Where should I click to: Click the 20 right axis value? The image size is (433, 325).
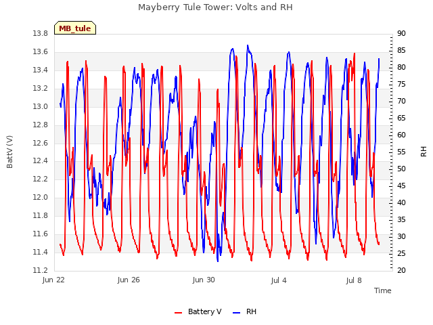point(401,270)
